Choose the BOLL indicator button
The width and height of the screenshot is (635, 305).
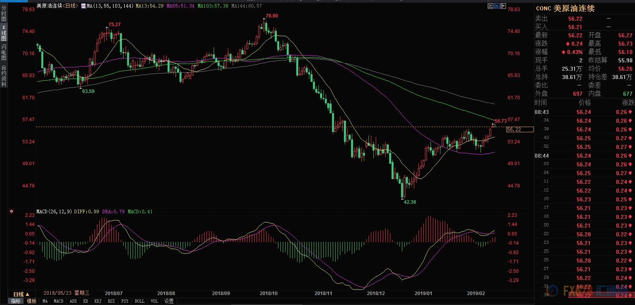pos(139,301)
